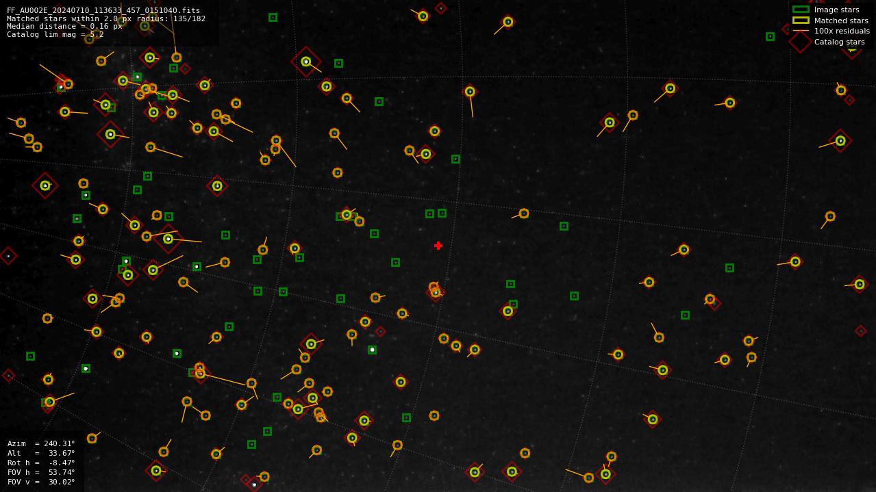This screenshot has width=876, height=492.
Task: Select the 'Catalog stars' legend label
Action: (839, 42)
